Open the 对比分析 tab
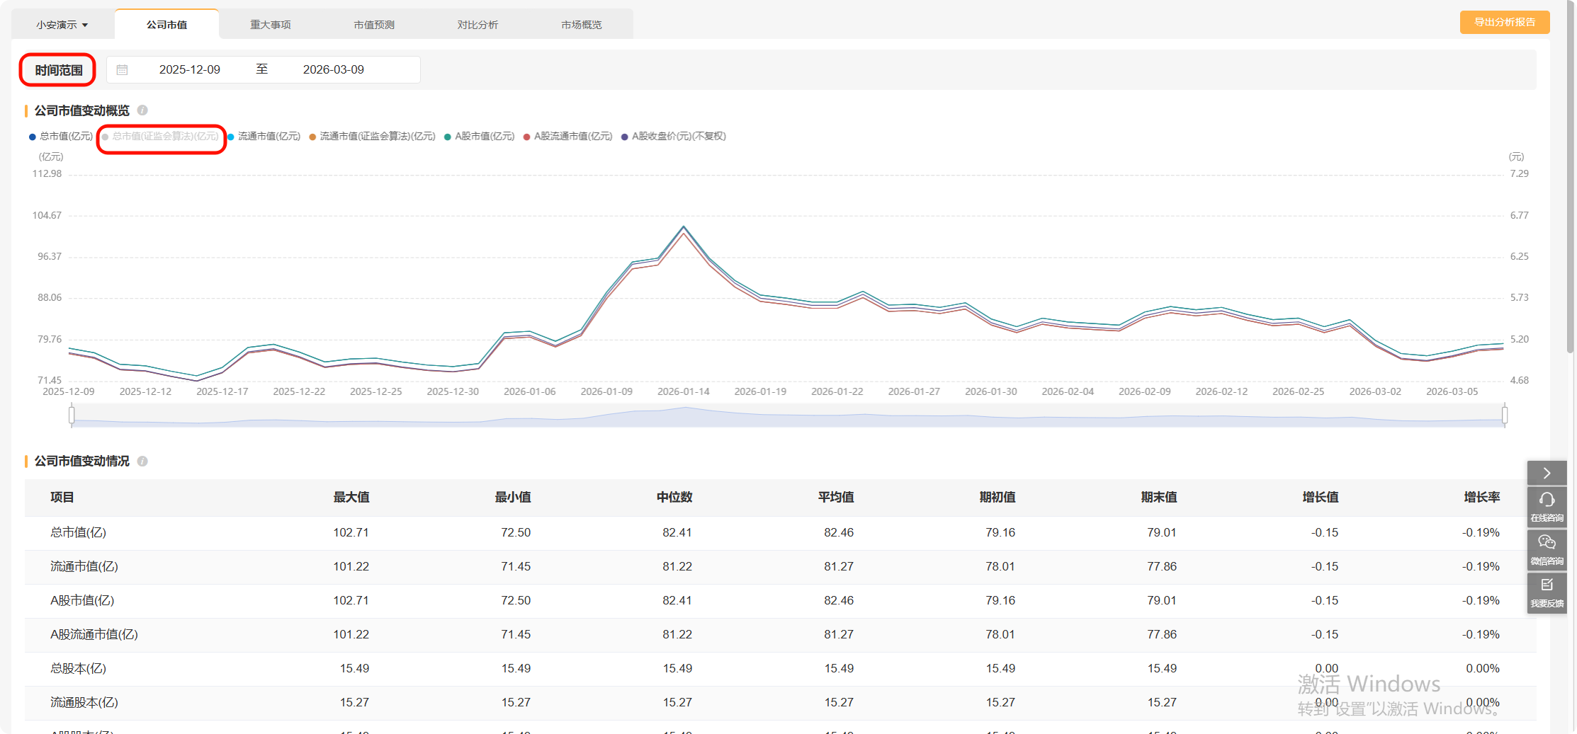This screenshot has height=734, width=1577. pos(477,25)
